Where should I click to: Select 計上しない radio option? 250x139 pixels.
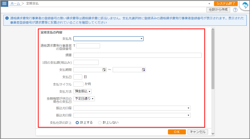[x=100, y=123]
